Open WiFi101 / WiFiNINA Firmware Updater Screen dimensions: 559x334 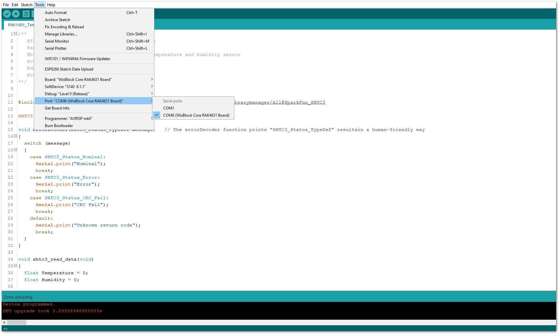94,59
